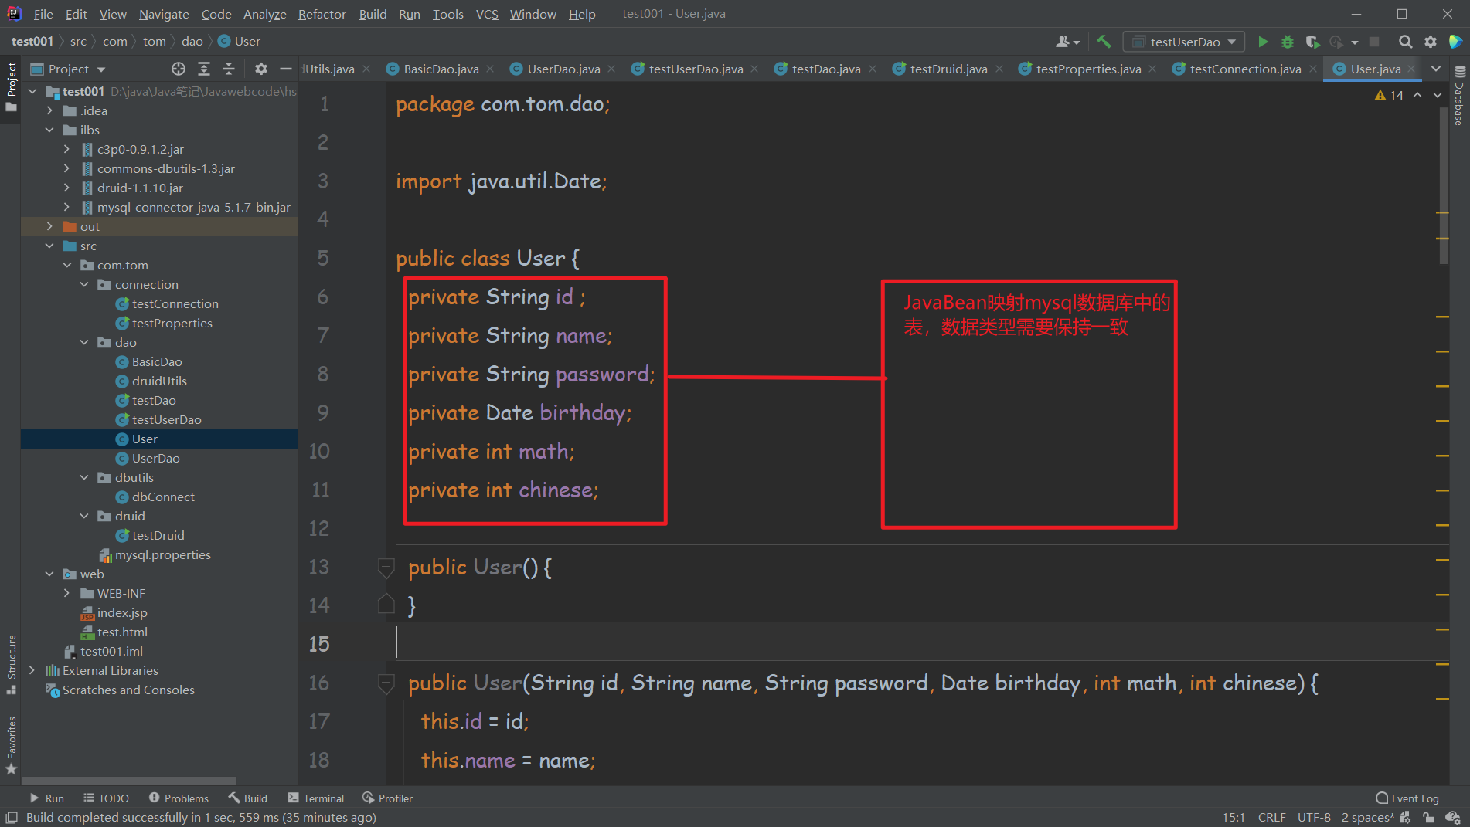The width and height of the screenshot is (1470, 827).
Task: Click the 15:1 cursor position status
Action: point(1234,817)
